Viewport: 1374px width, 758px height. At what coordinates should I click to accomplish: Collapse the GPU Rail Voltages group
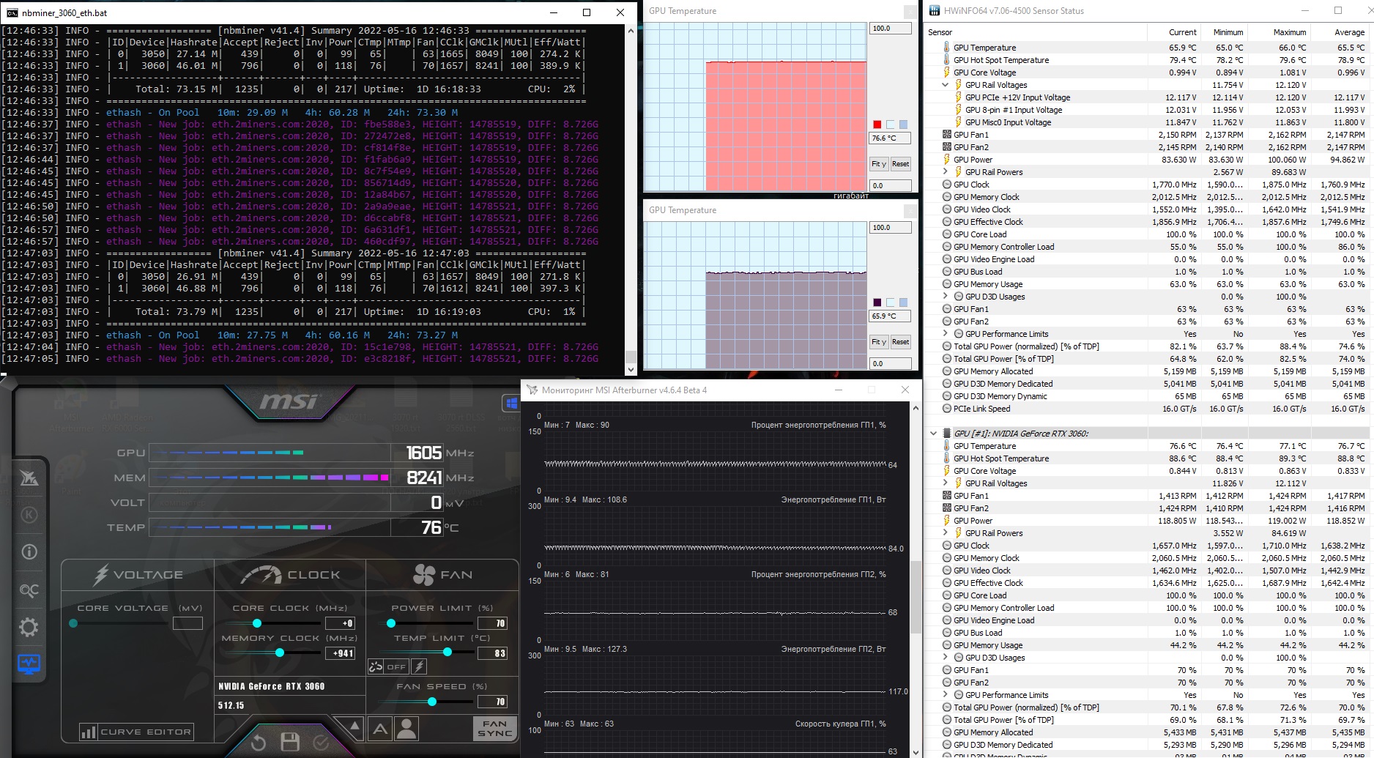click(946, 85)
